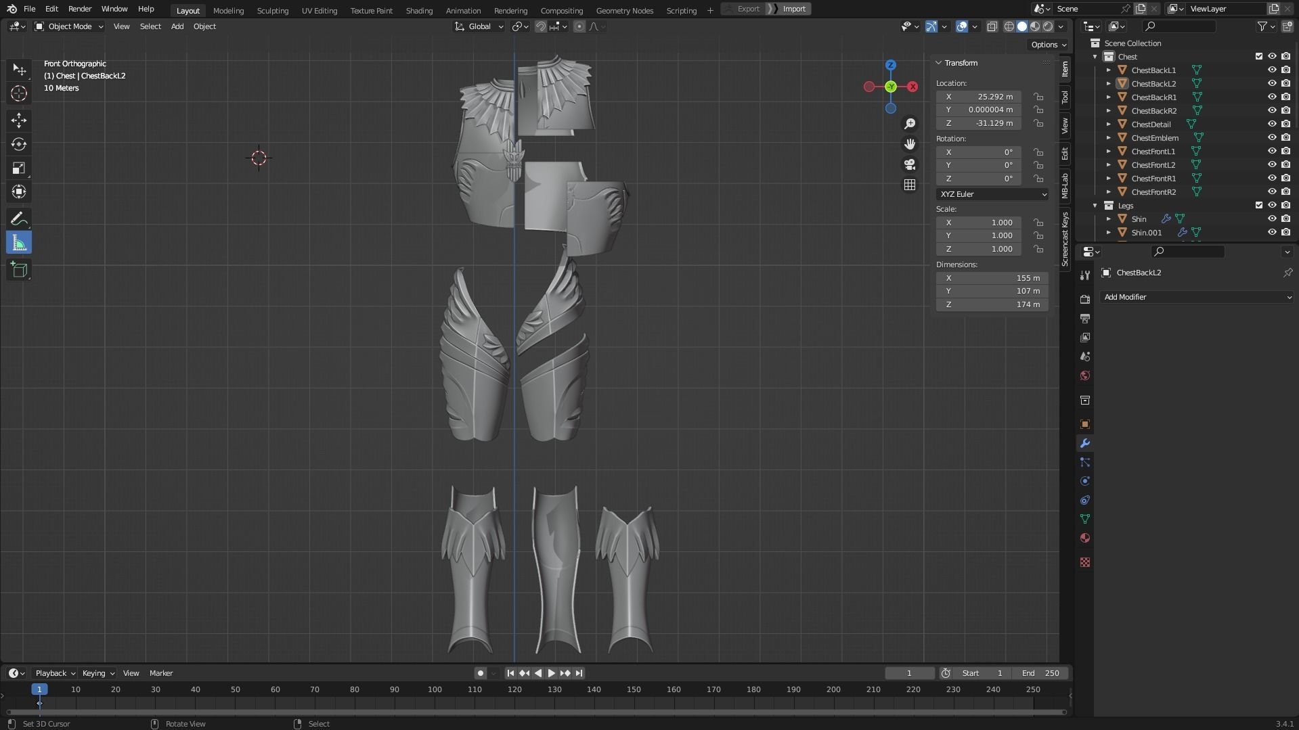Open the Object Data properties green triangle icon
This screenshot has height=730, width=1299.
[1084, 519]
